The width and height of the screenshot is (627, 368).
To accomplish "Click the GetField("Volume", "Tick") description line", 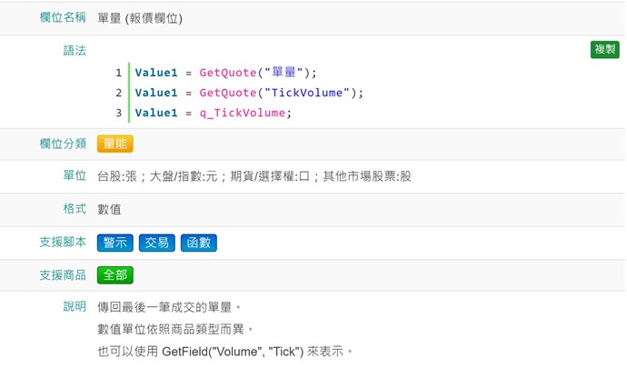I will (x=224, y=351).
